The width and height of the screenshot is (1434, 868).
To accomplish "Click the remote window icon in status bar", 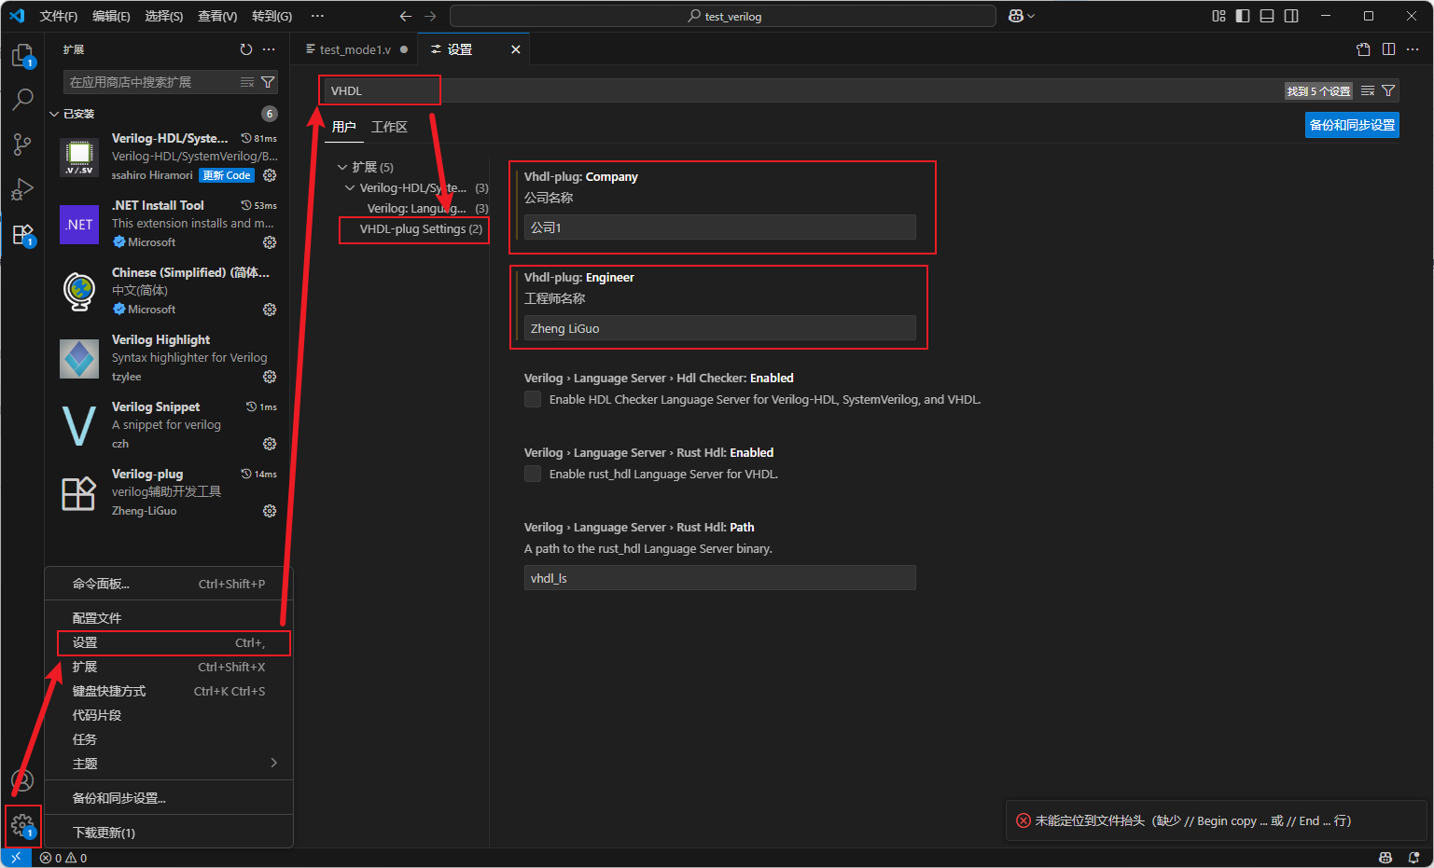I will (16, 858).
